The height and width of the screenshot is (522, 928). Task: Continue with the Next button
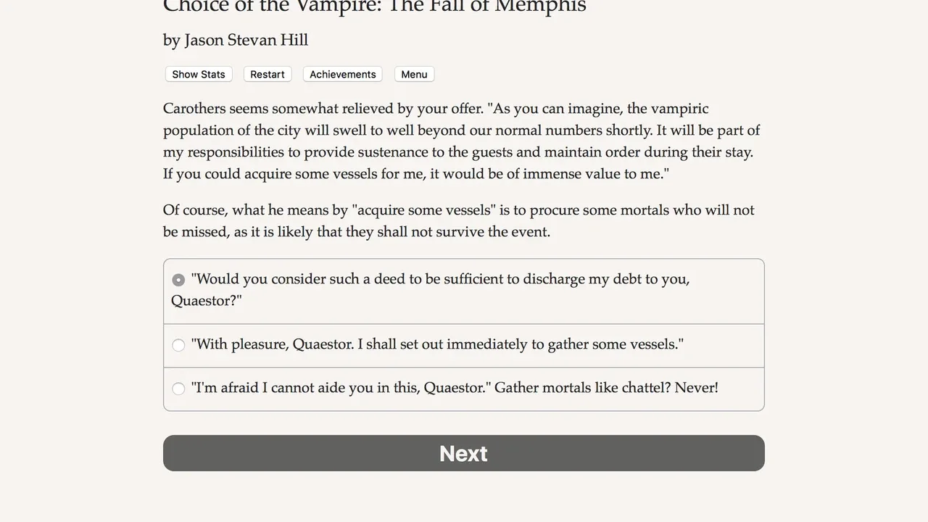pos(464,453)
